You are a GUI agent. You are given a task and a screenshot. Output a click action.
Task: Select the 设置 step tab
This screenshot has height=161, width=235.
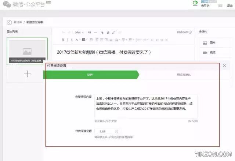91,75
